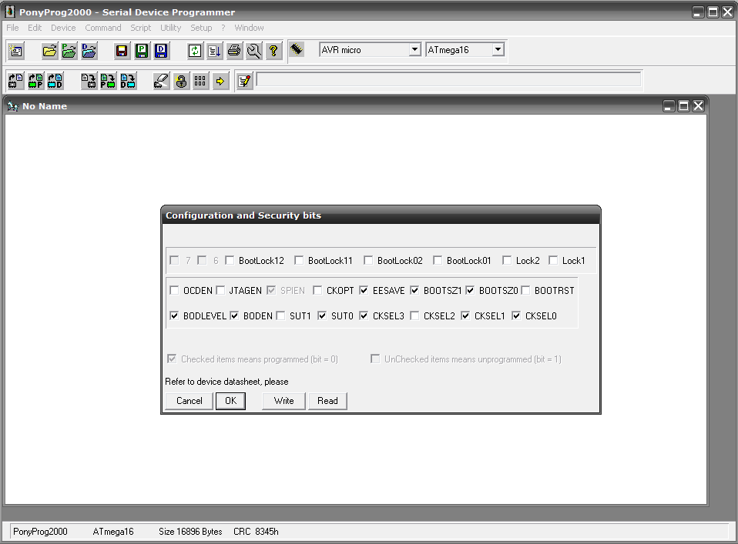Check the SUT1 checkbox

click(281, 316)
